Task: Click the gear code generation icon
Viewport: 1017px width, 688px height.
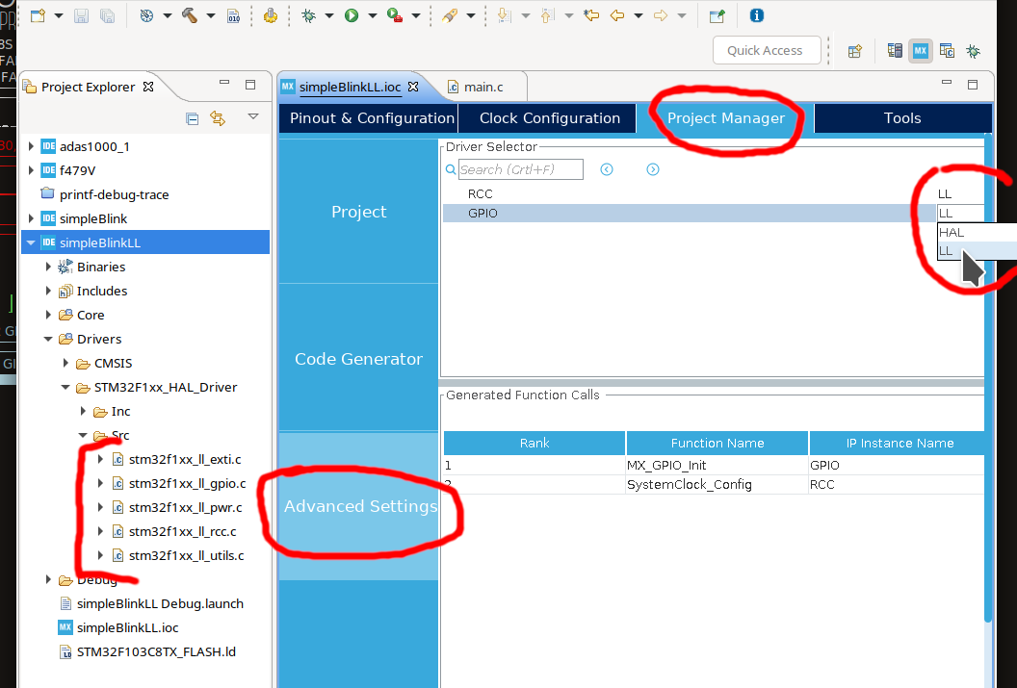Action: [271, 15]
